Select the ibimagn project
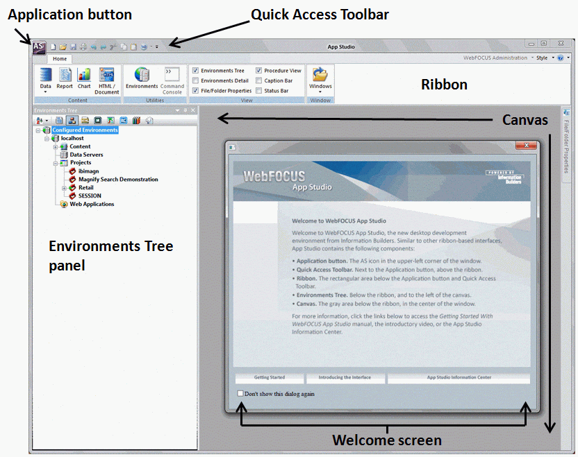 (x=88, y=171)
